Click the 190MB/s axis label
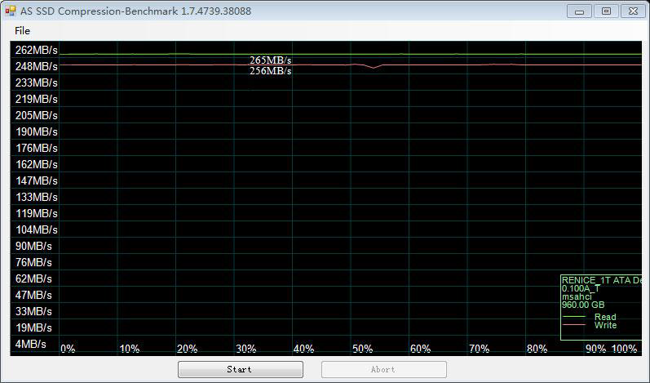The width and height of the screenshot is (650, 383). click(37, 132)
